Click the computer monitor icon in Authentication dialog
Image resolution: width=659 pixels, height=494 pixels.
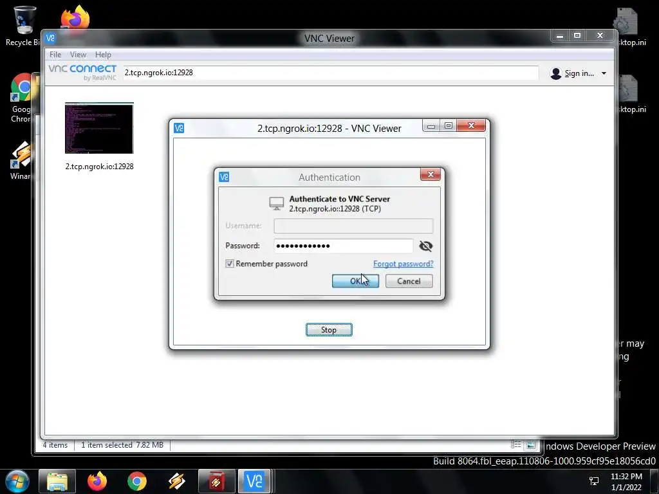point(277,204)
